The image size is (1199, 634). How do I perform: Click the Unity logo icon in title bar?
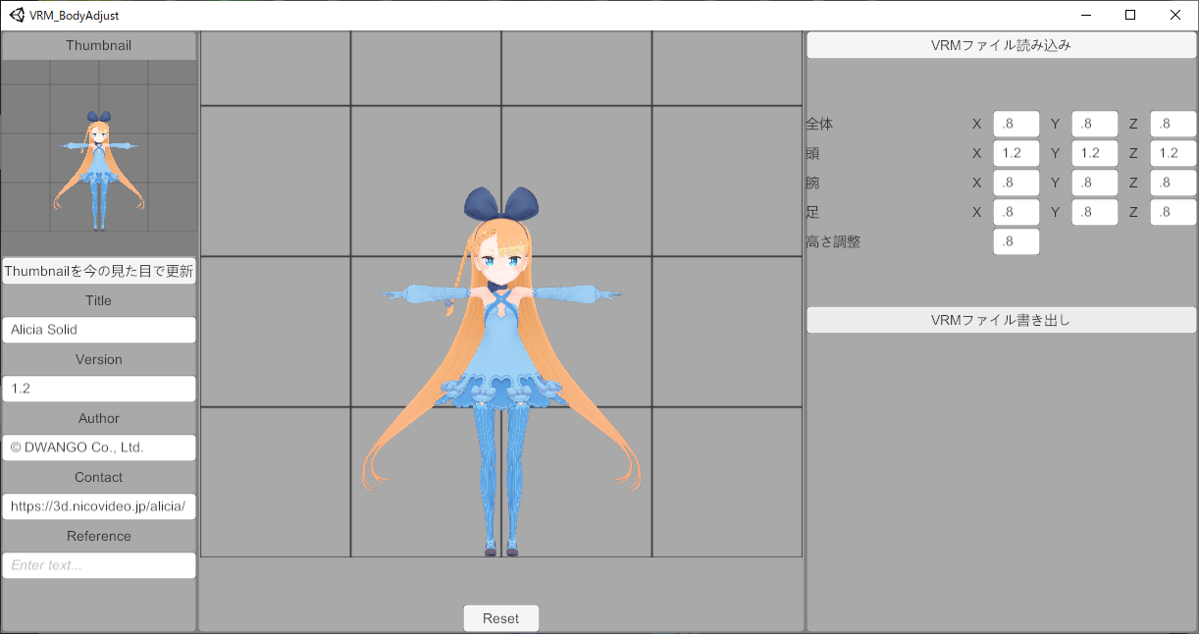point(18,16)
